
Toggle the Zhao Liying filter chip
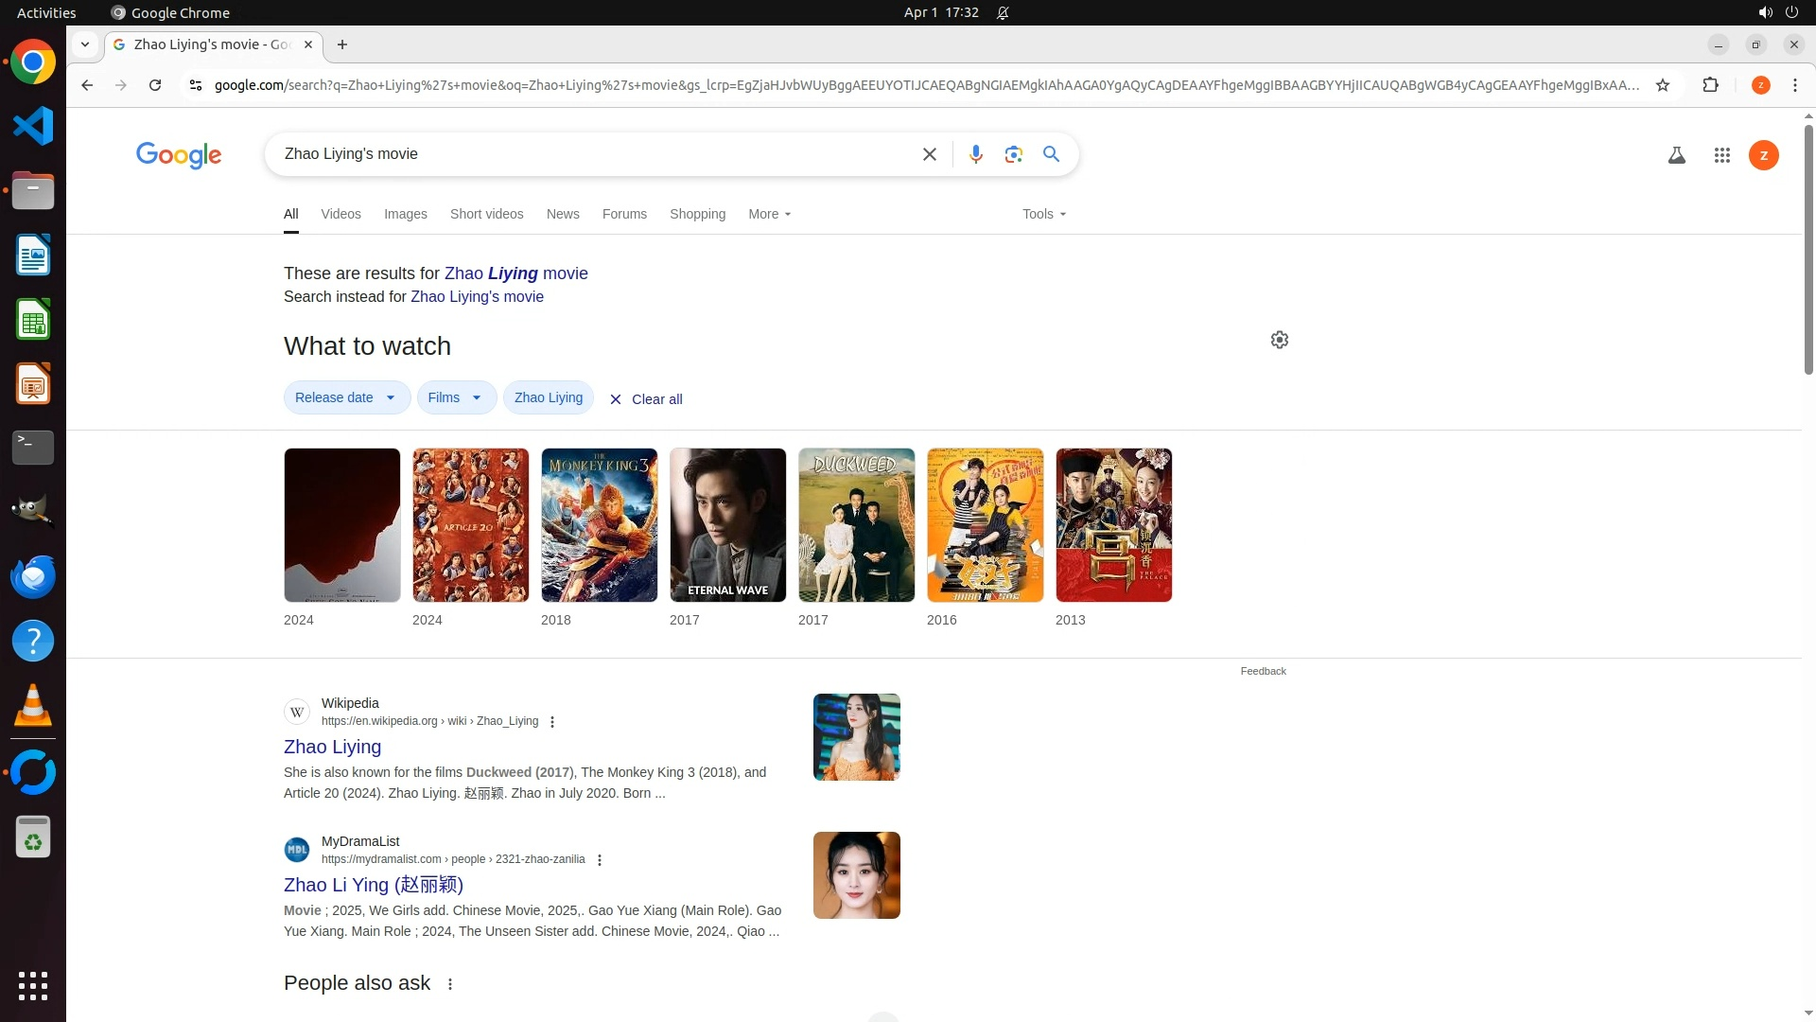(549, 397)
